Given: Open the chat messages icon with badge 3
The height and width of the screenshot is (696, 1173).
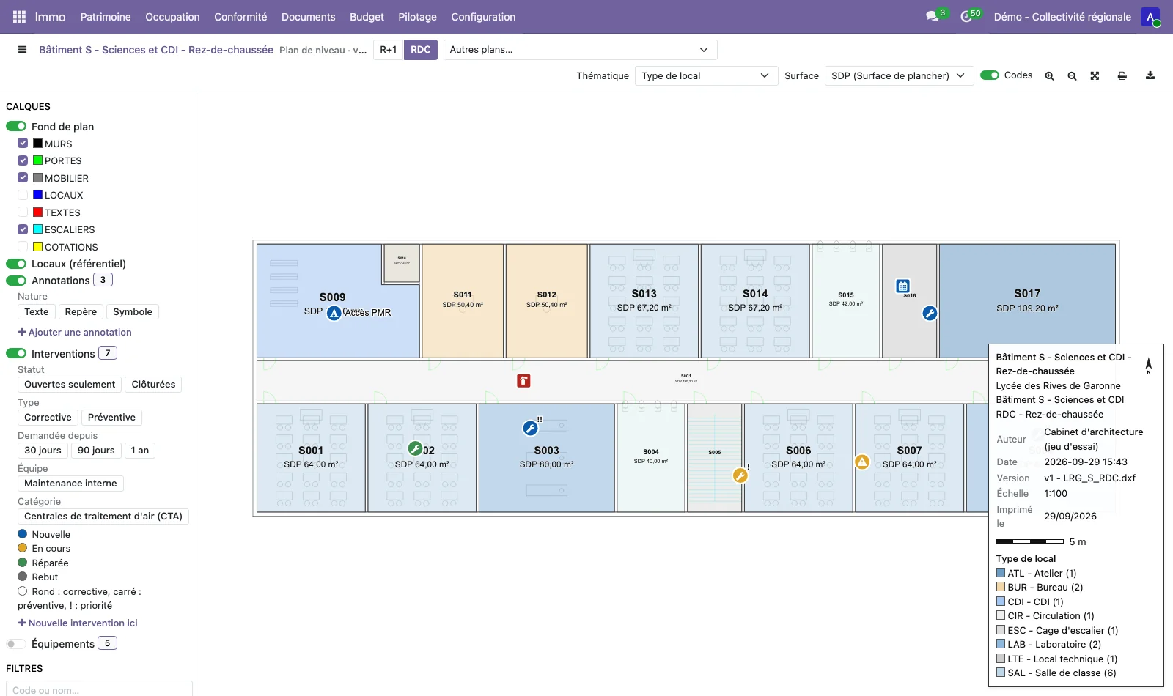Looking at the screenshot, I should 933,16.
